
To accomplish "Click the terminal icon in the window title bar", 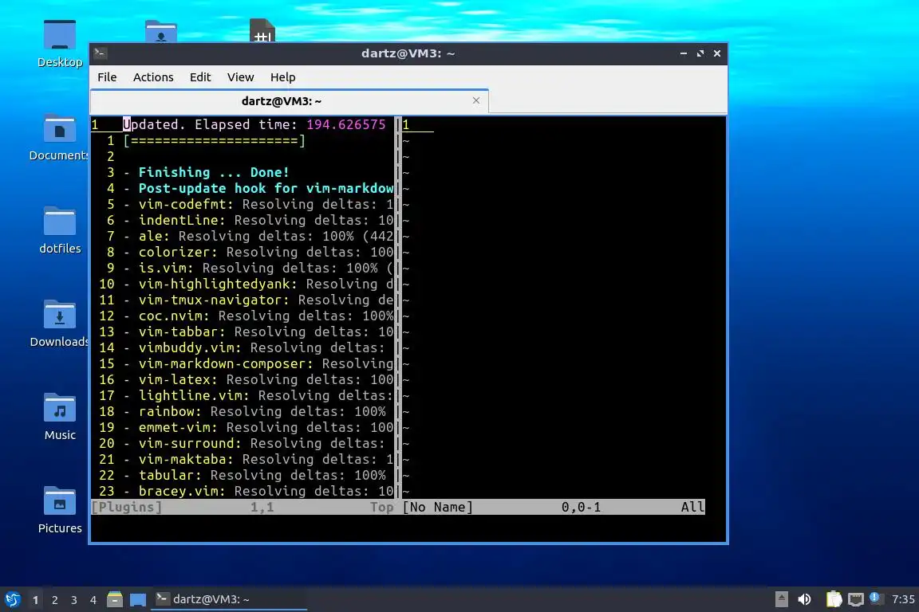I will point(100,53).
